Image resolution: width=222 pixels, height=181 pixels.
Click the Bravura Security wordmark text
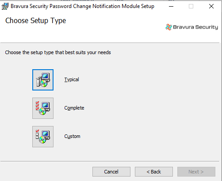click(195, 27)
